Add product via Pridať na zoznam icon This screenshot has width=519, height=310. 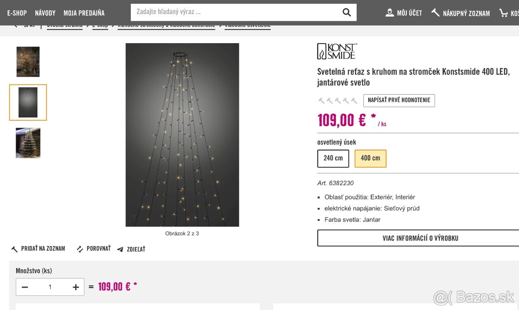pos(14,249)
